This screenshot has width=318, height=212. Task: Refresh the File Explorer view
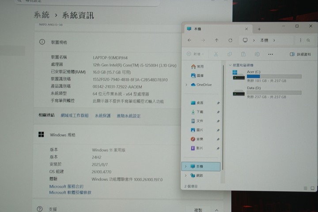click(x=231, y=40)
